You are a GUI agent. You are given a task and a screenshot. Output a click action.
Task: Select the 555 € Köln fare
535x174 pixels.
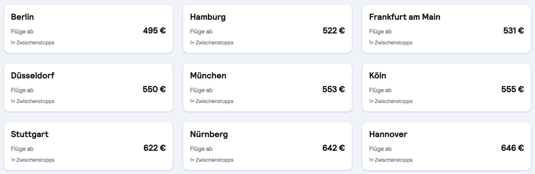(512, 89)
